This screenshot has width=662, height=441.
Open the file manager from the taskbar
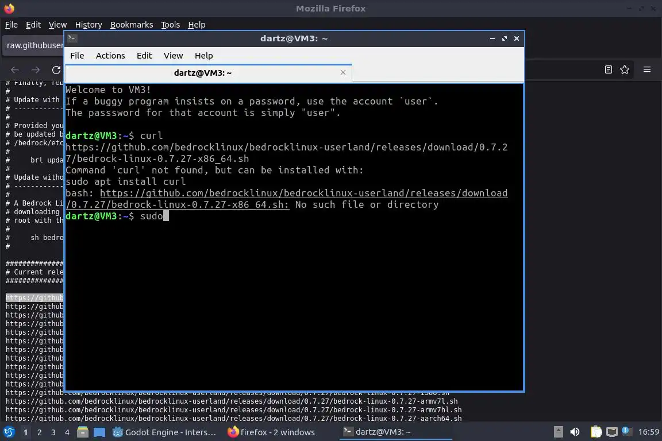coord(83,432)
